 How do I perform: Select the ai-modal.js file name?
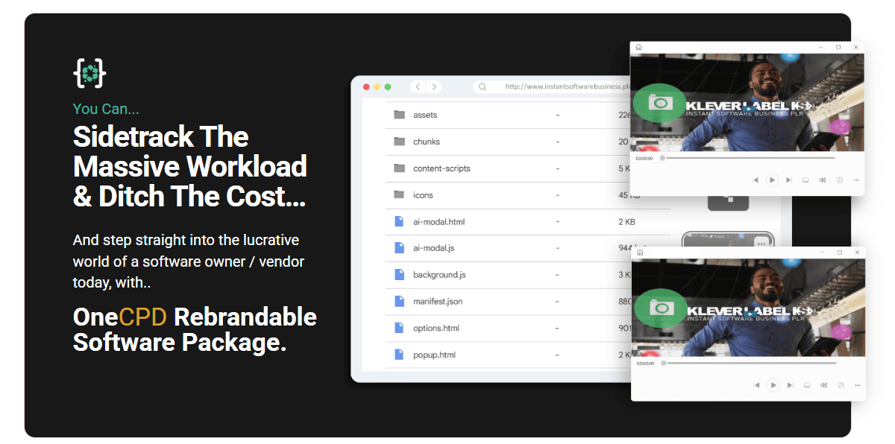[x=434, y=248]
